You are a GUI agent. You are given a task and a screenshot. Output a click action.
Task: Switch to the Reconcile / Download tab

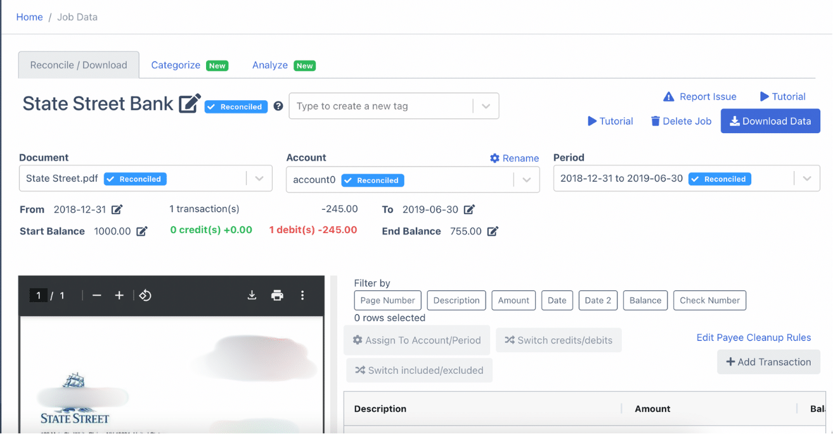pos(79,65)
